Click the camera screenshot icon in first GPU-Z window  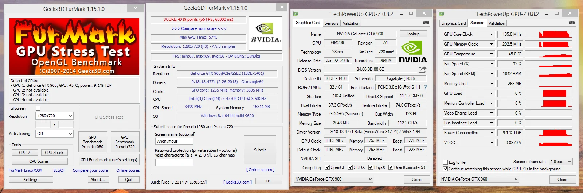pyautogui.click(x=426, y=23)
